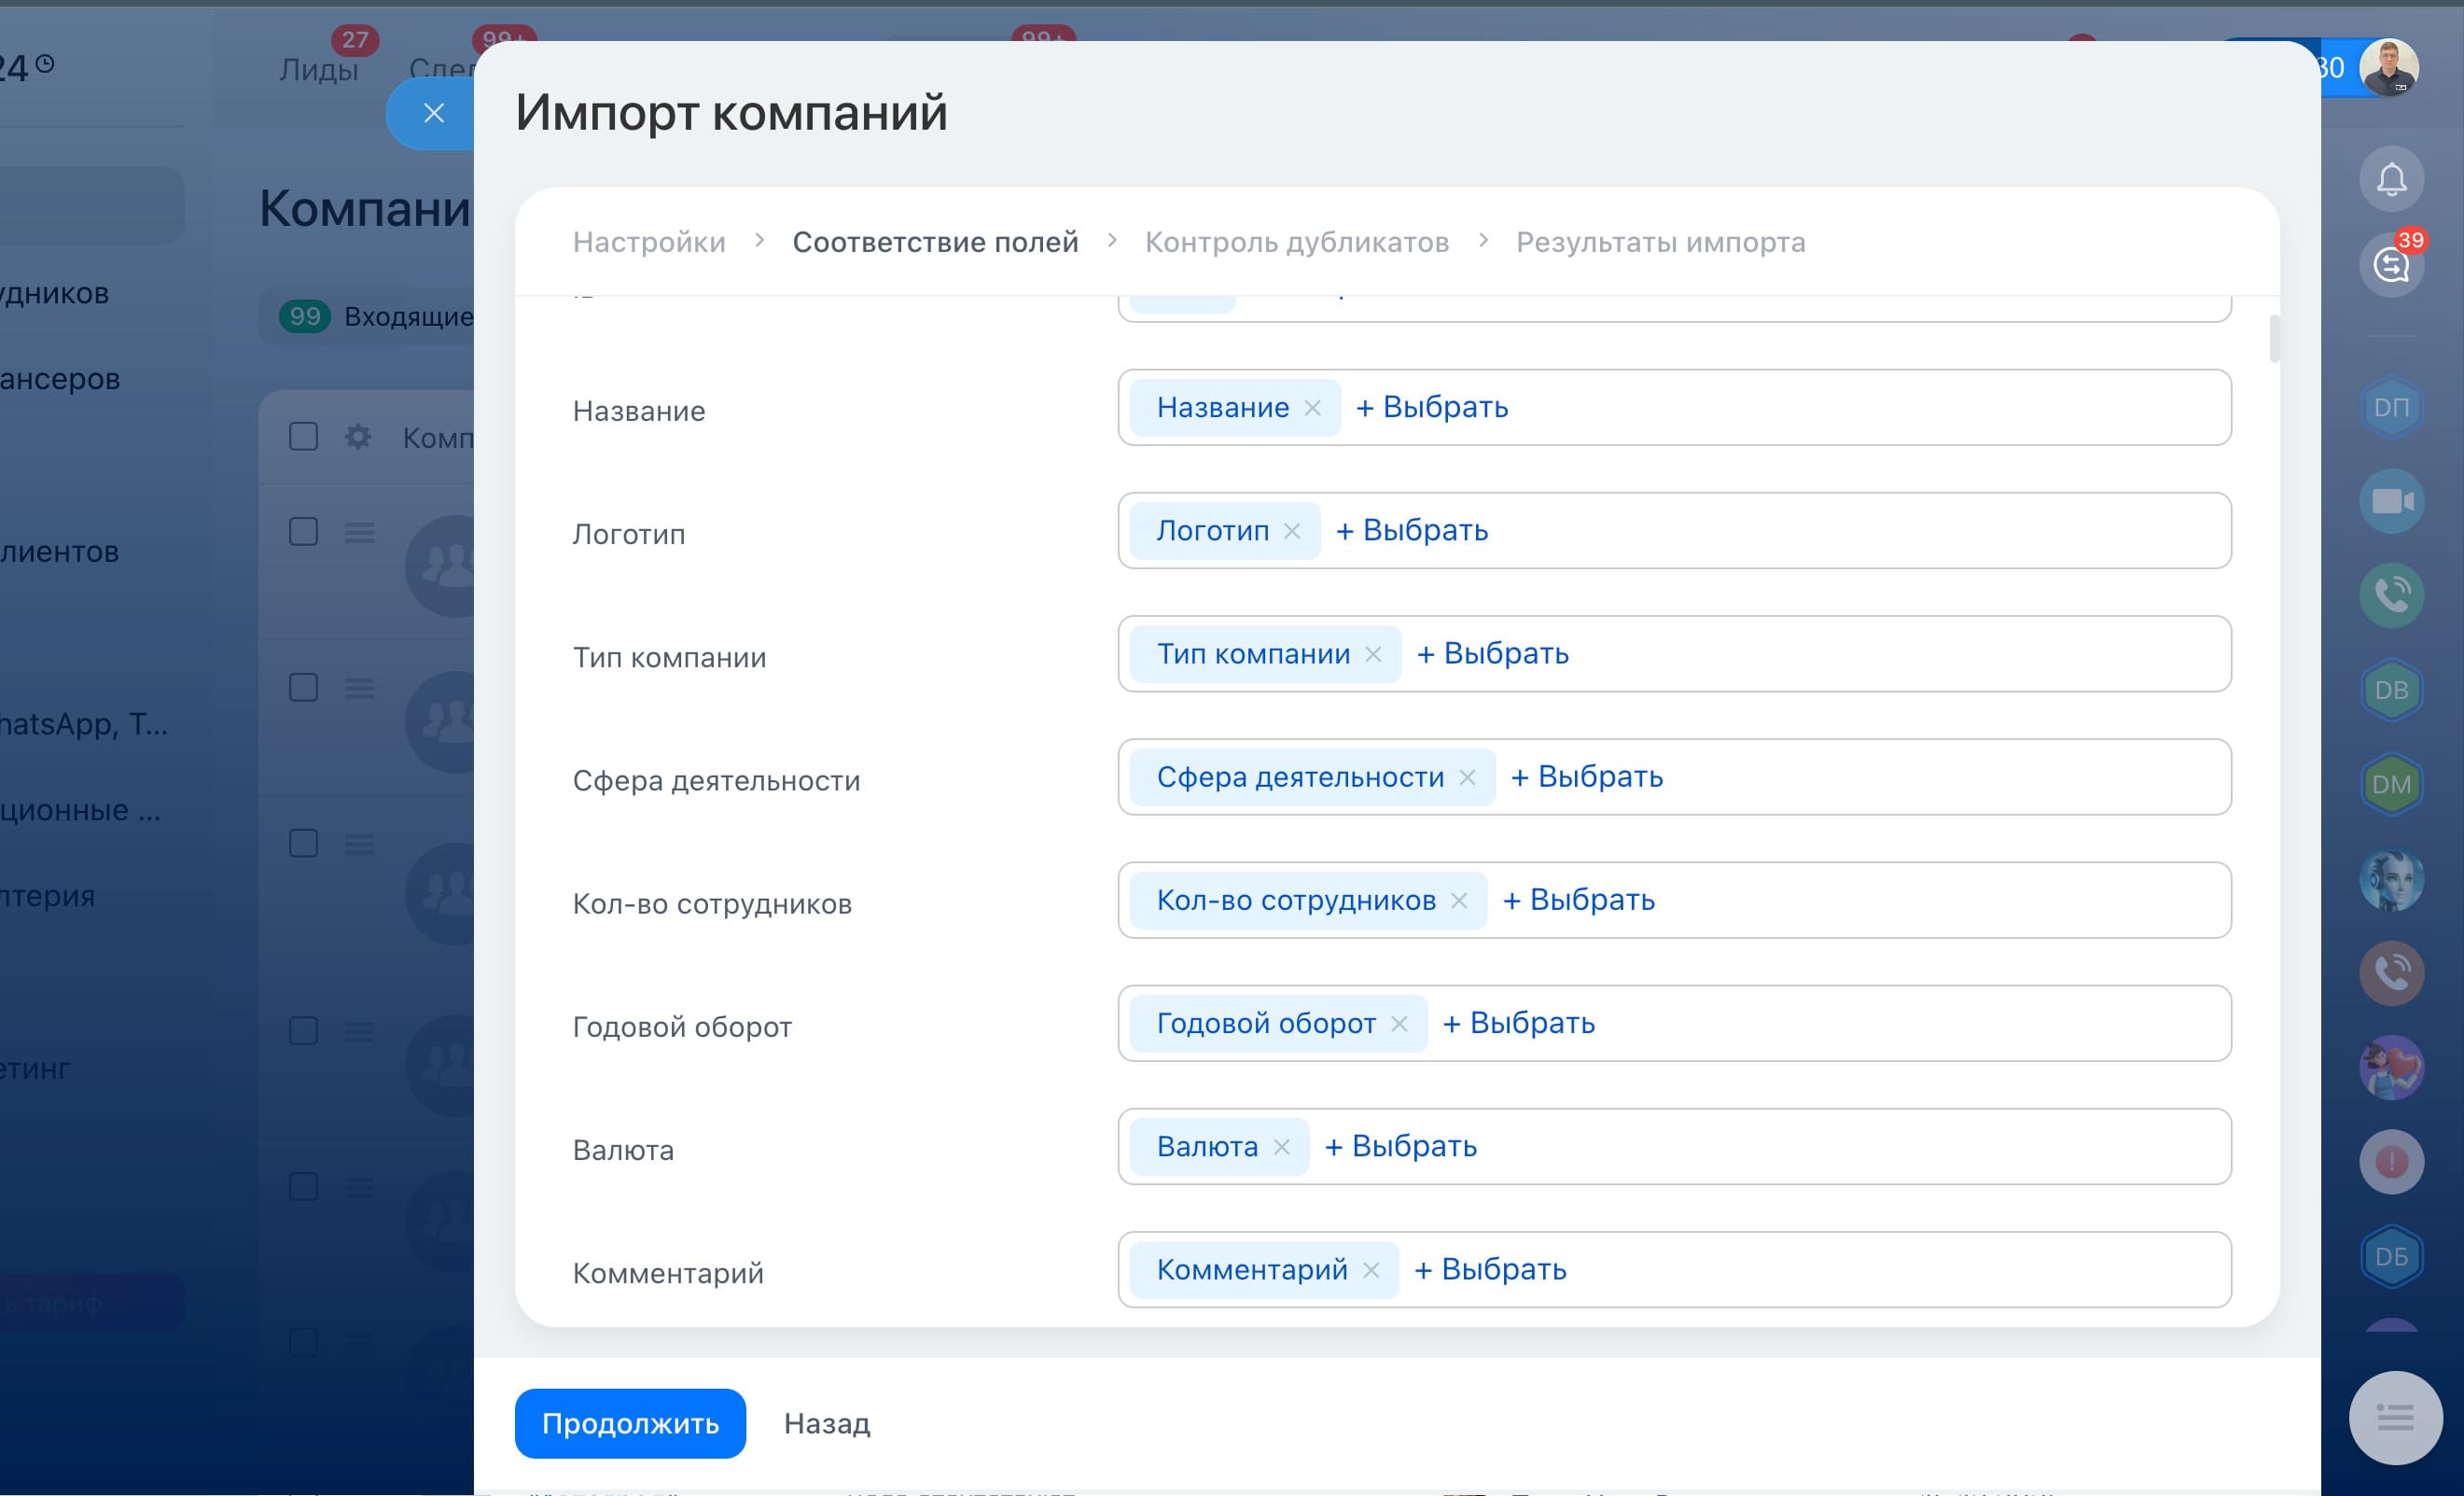Viewport: 2464px width, 1496px height.
Task: Open the robot assistant avatar
Action: point(2391,879)
